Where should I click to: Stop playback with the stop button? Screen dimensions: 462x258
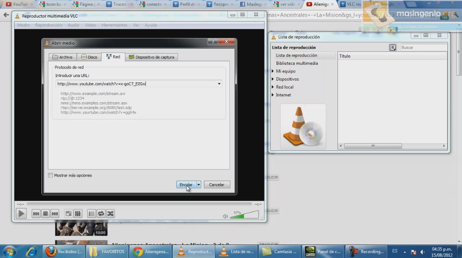(46, 213)
